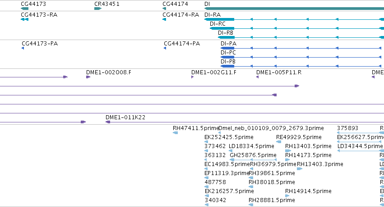Click the Dl-RA thick exon block
The image size is (384, 207).
coord(219,19)
